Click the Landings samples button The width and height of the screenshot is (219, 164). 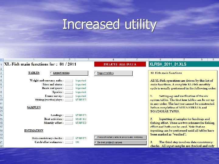click(x=69, y=115)
